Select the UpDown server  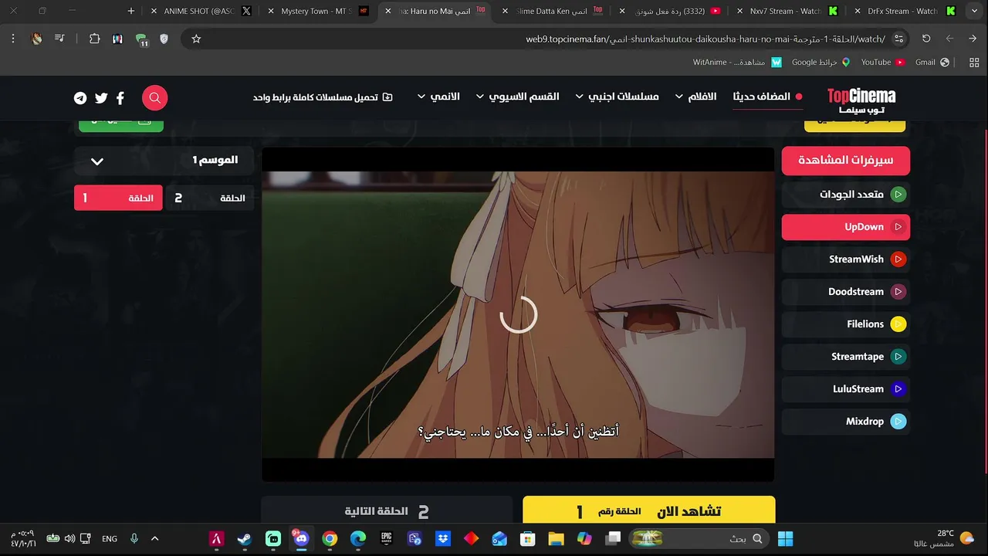coord(846,227)
